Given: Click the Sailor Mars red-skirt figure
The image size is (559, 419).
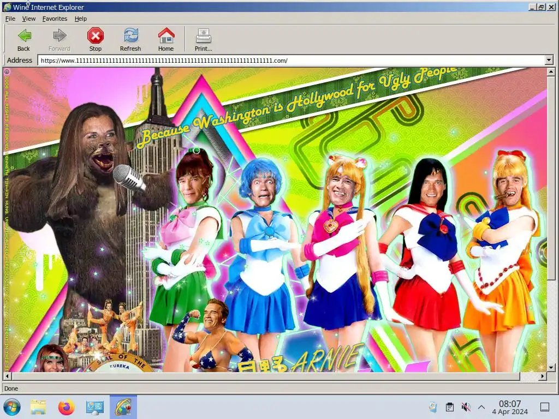Looking at the screenshot, I should coord(428,246).
